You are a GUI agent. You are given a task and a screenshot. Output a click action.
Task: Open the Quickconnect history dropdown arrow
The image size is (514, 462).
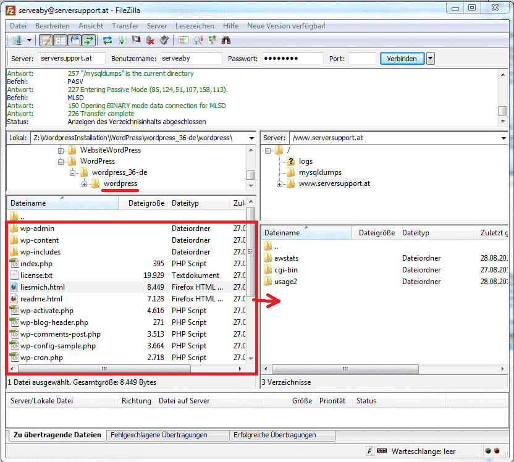click(431, 59)
